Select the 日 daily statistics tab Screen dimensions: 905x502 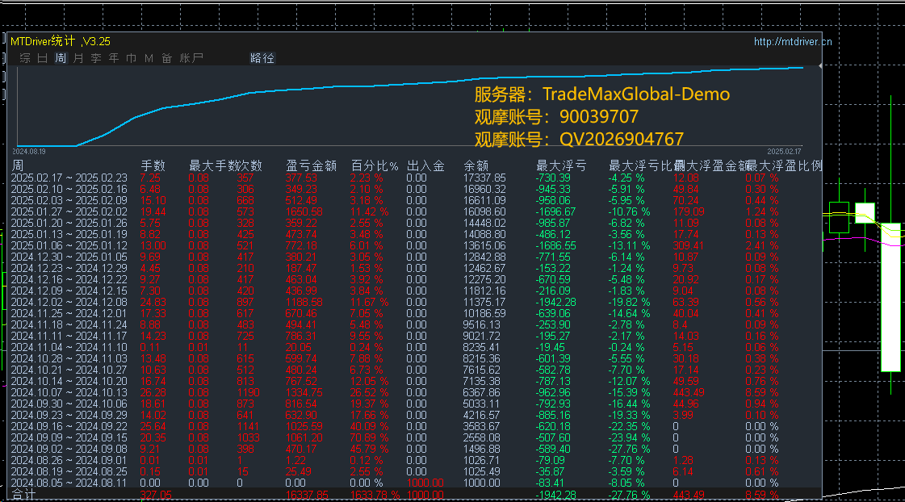point(43,58)
